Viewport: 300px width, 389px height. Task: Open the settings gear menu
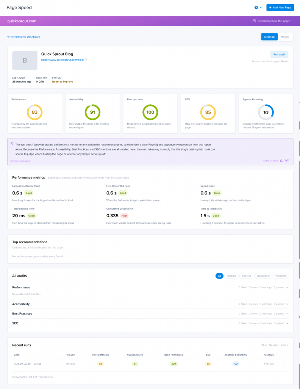[x=258, y=8]
